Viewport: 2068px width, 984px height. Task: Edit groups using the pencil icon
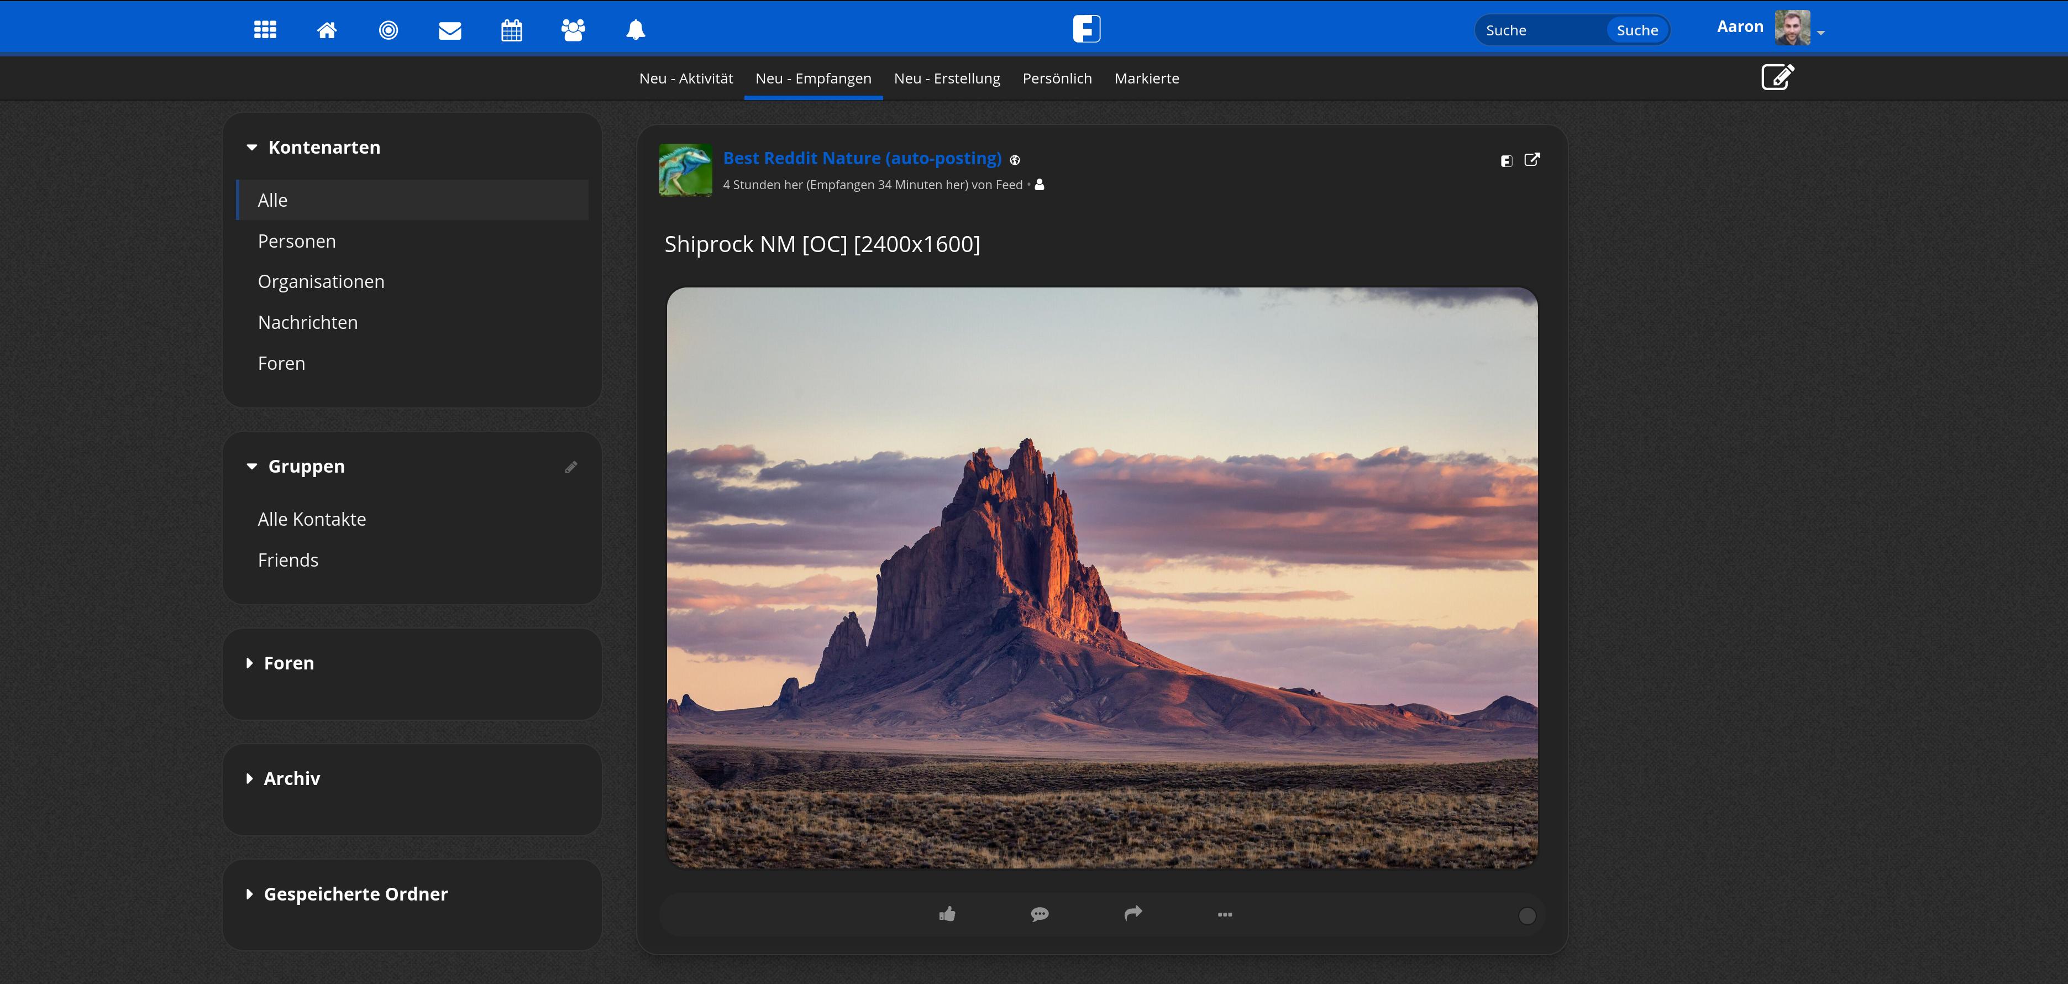coord(571,467)
